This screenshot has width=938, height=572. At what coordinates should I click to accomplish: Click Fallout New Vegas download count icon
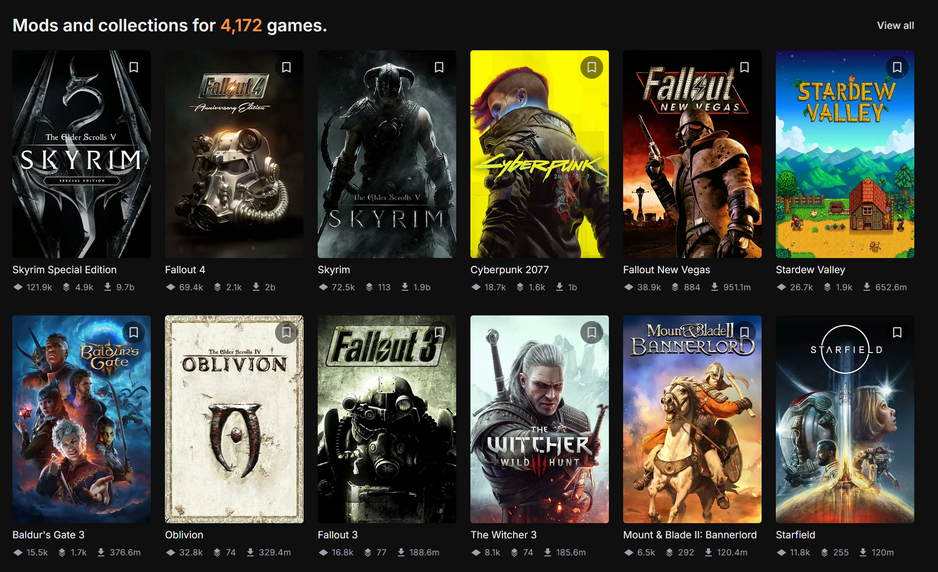coord(715,287)
